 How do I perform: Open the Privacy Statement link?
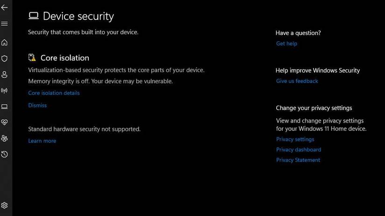tap(298, 160)
